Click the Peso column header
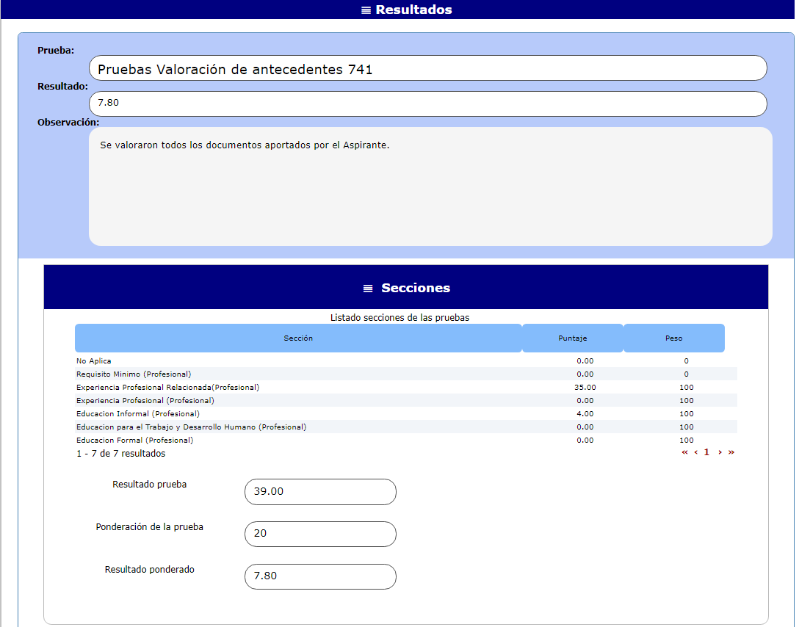The height and width of the screenshot is (627, 799). 673,338
